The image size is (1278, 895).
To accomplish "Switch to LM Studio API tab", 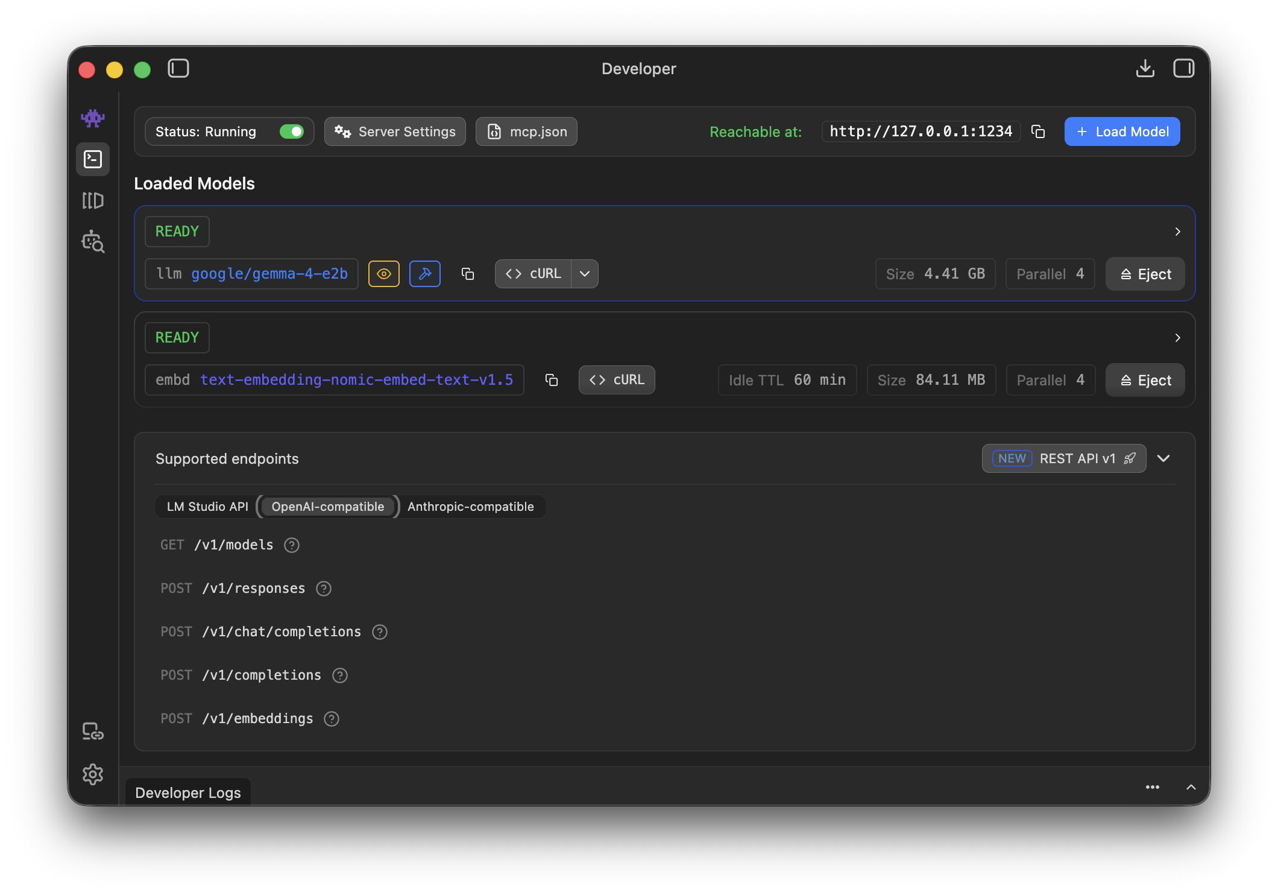I will (x=207, y=507).
